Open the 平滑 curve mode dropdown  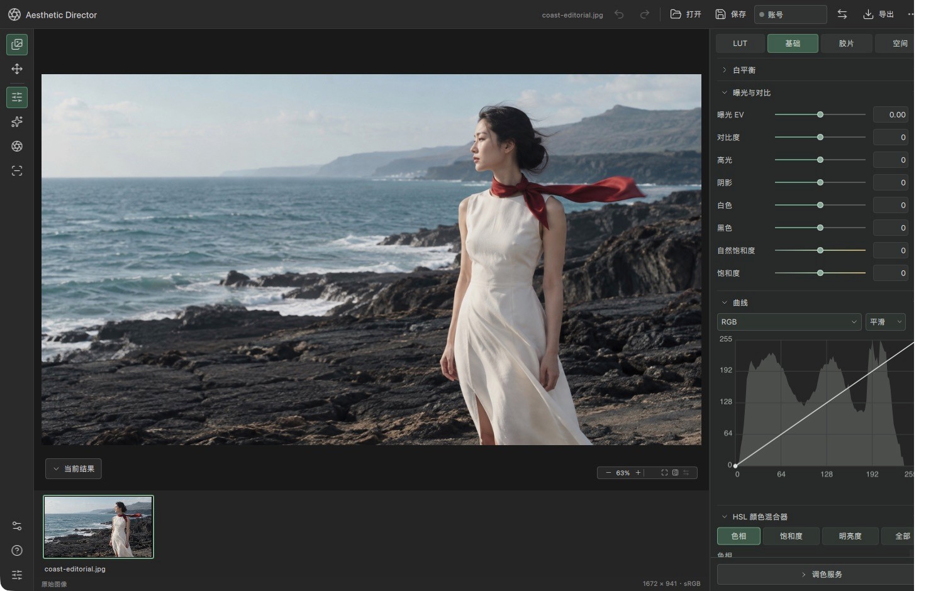886,322
